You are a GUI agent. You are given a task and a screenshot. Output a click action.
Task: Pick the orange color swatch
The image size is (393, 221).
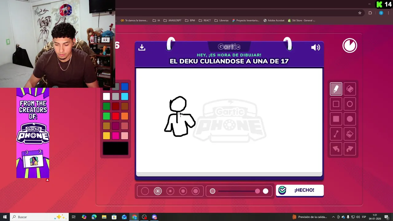click(x=124, y=116)
